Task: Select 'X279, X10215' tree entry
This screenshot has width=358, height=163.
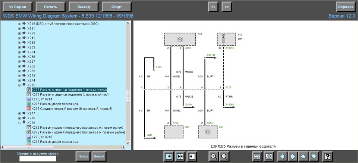Action: [x=42, y=137]
